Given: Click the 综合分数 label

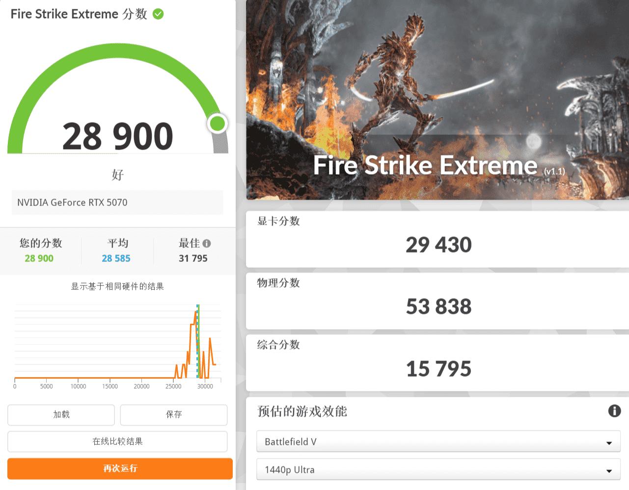Looking at the screenshot, I should coord(278,345).
